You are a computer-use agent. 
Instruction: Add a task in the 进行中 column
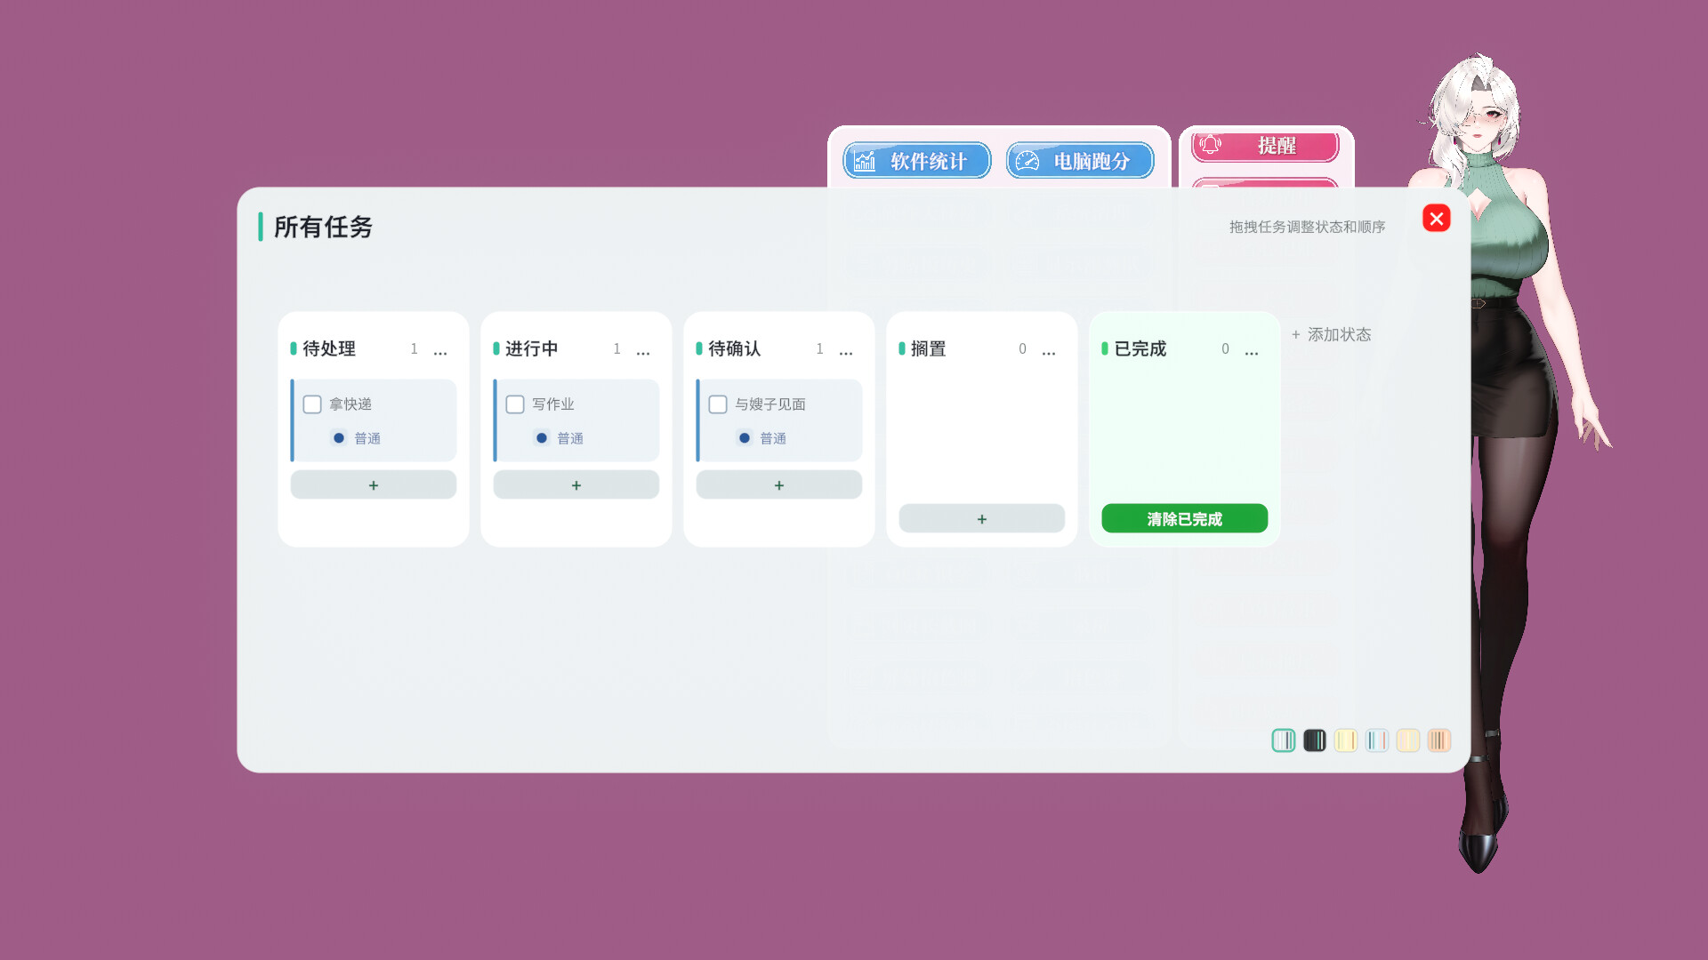(576, 485)
